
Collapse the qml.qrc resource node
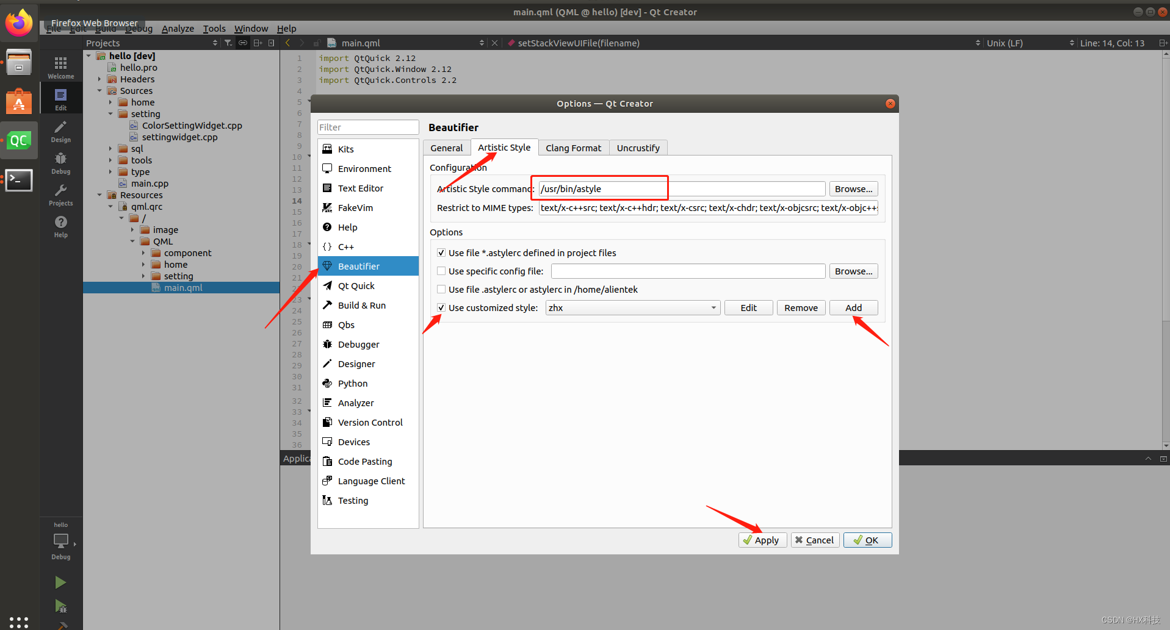tap(110, 206)
